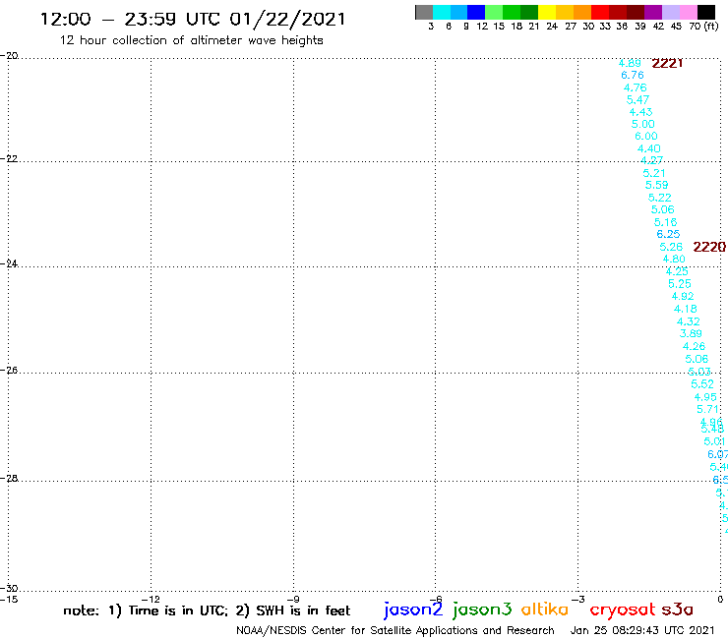Click the title '12:00 – 23:59 UTC 01/22/2021'
This screenshot has width=728, height=639.
pyautogui.click(x=193, y=20)
